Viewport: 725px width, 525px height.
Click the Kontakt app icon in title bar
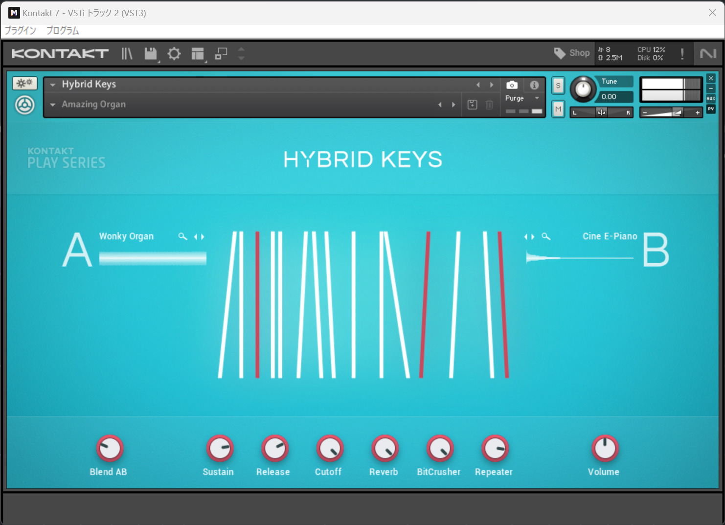pos(14,13)
